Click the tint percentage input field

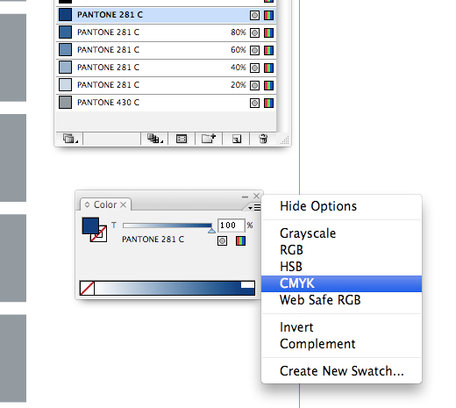(231, 225)
